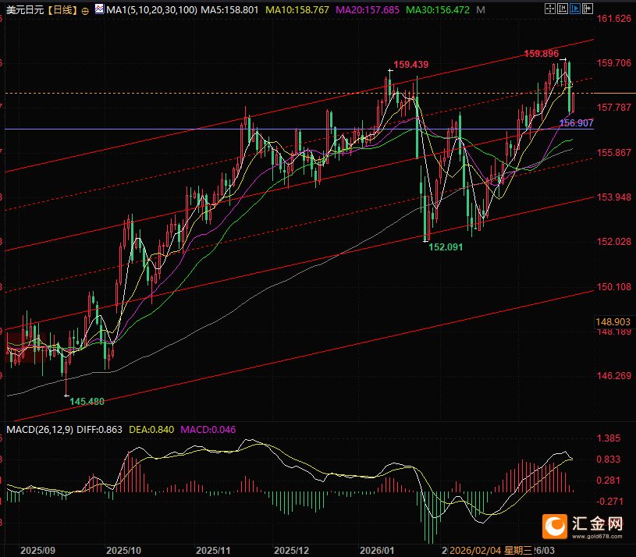Click the 157.787 price axis label
This screenshot has height=557, width=636.
pos(614,108)
